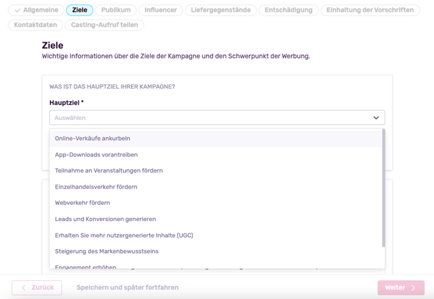Click the left arrow icon on the Zurück button
The image size is (434, 299).
pos(24,287)
